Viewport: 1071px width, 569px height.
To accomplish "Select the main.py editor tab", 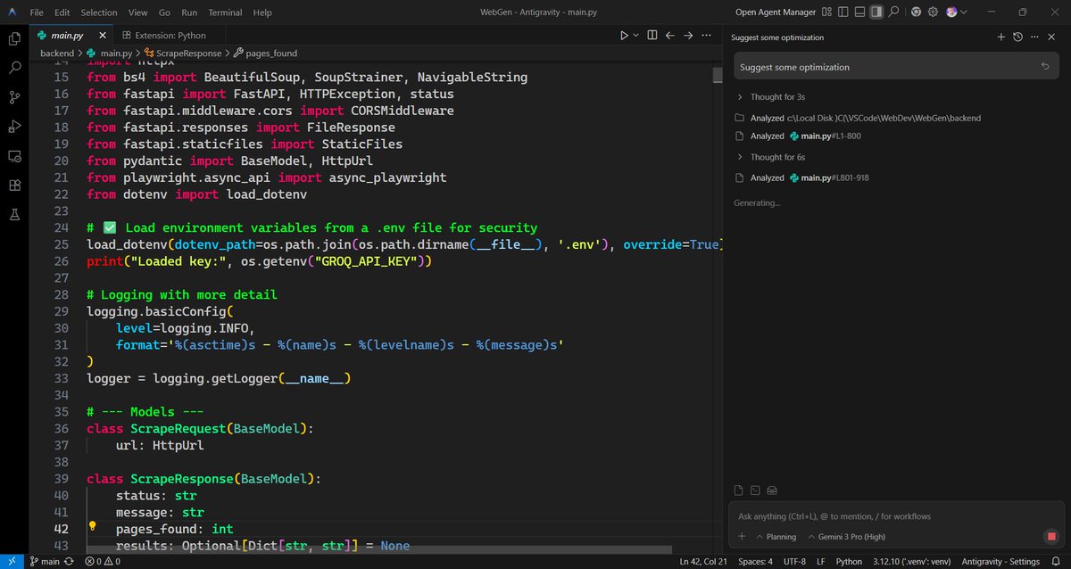I will click(66, 36).
